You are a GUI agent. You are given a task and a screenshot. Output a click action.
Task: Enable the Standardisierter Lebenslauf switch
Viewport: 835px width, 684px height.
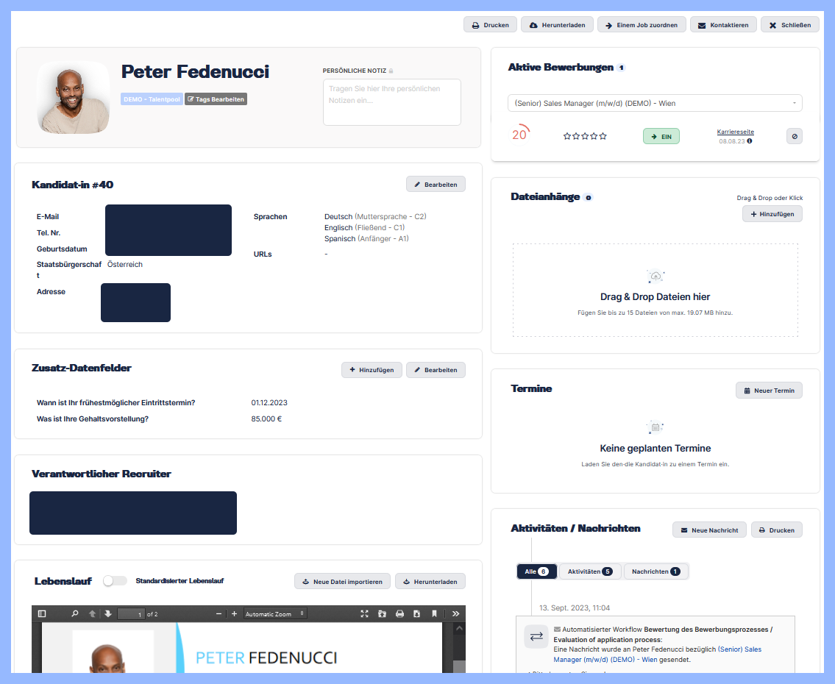115,580
